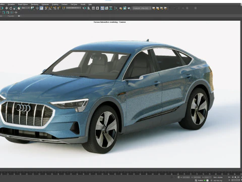Open the Arnold menu

(83, 5)
